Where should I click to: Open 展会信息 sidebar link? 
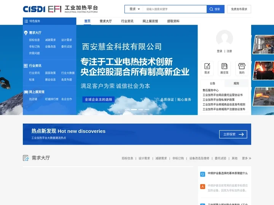point(50,79)
